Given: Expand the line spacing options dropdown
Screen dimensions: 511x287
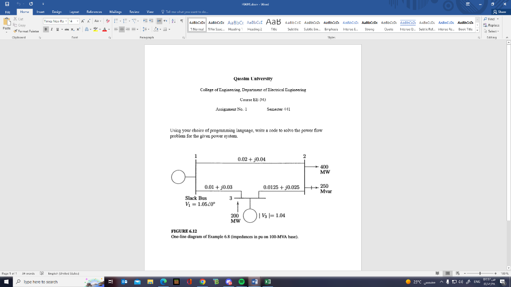Looking at the screenshot, I should [148, 29].
